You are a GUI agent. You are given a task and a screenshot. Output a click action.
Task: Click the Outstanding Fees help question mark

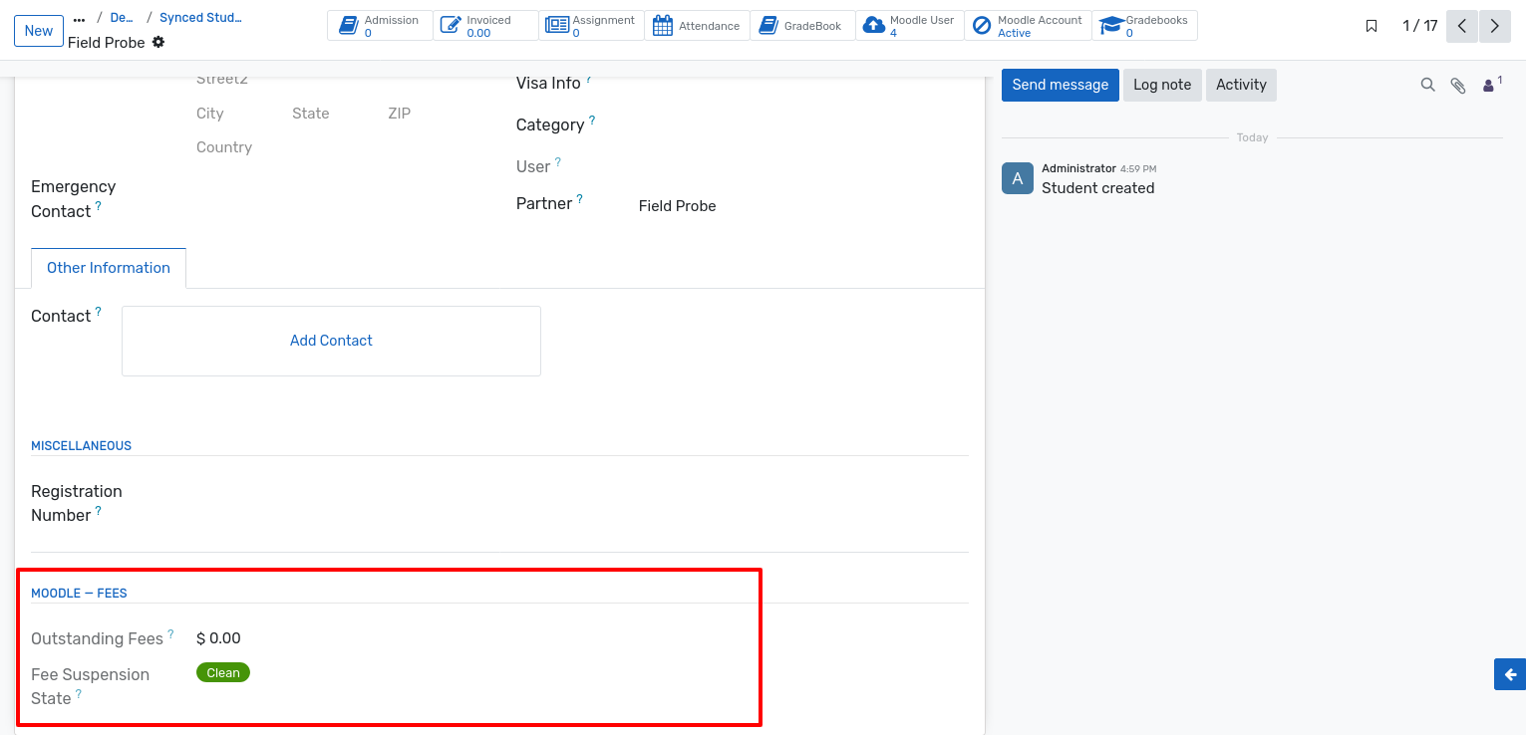(x=170, y=633)
